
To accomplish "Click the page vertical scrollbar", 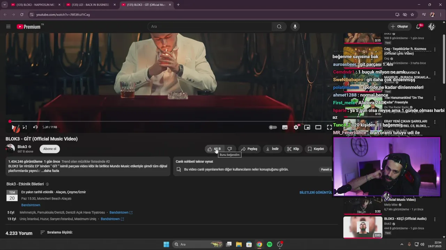I will coord(444,59).
